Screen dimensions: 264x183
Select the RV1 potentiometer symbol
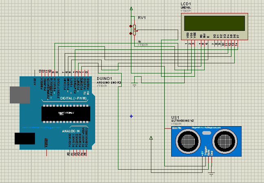point(134,30)
